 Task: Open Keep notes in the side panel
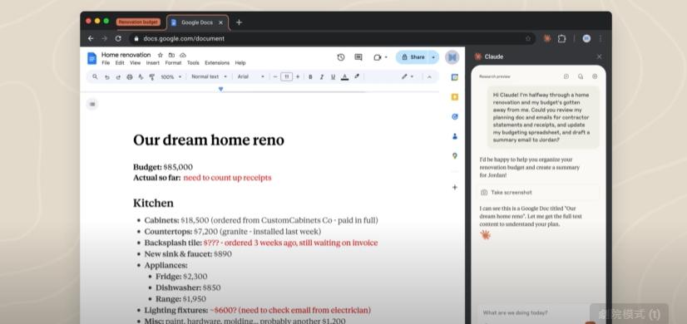(455, 97)
